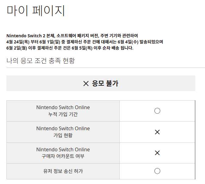Click Nintendo Switch Online 누적 가입 기간 label

(63, 111)
